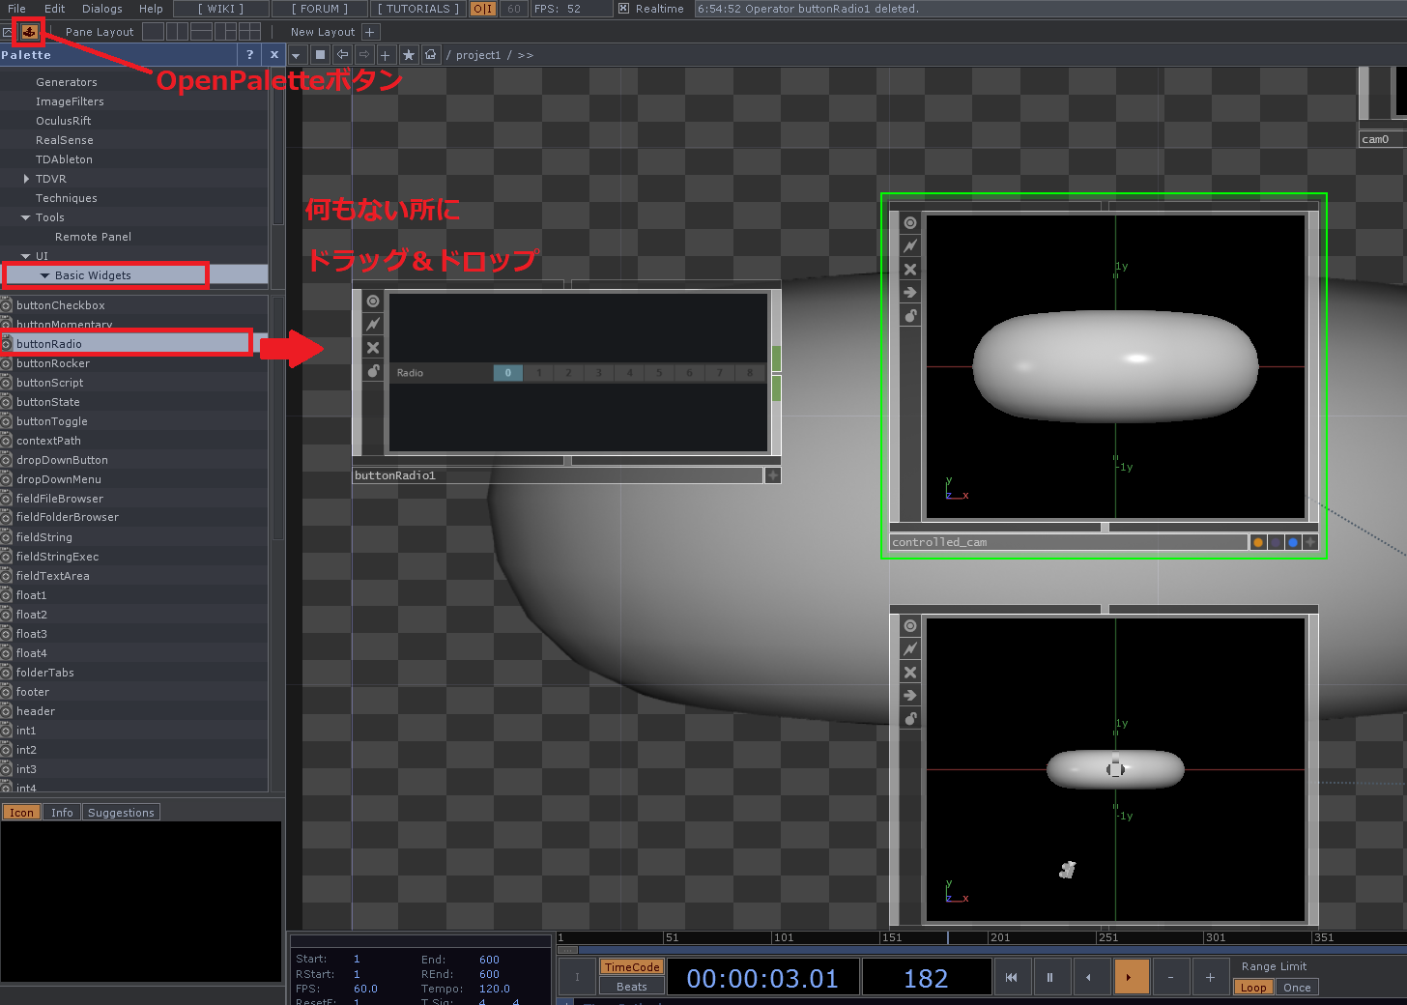Select radio option 0 in buttonRadio1
Viewport: 1407px width, 1005px height.
click(508, 373)
